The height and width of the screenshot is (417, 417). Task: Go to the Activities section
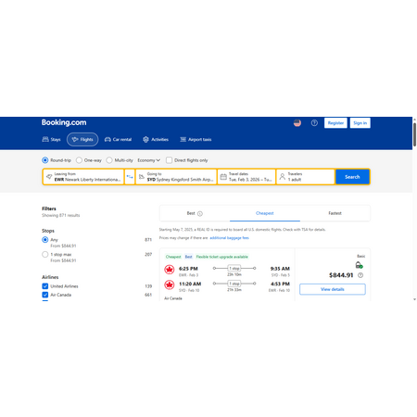pyautogui.click(x=156, y=139)
